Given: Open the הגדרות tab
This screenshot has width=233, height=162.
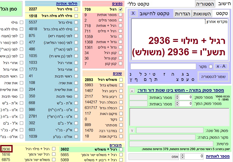Looking at the screenshot, I should (183, 14).
